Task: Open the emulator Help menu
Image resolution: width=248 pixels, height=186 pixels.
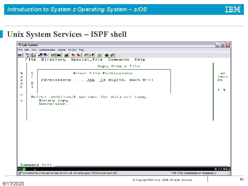Action: pyautogui.click(x=81, y=50)
